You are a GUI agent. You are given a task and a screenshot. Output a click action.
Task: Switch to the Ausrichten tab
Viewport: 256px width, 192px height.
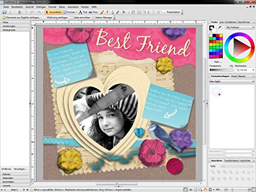245,161
